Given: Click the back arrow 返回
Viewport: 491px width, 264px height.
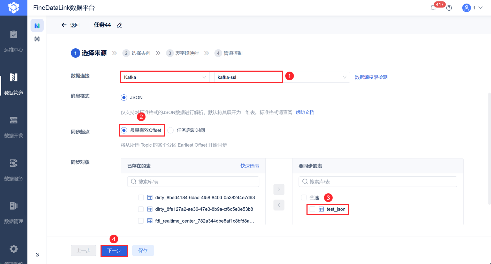Looking at the screenshot, I should coord(70,25).
